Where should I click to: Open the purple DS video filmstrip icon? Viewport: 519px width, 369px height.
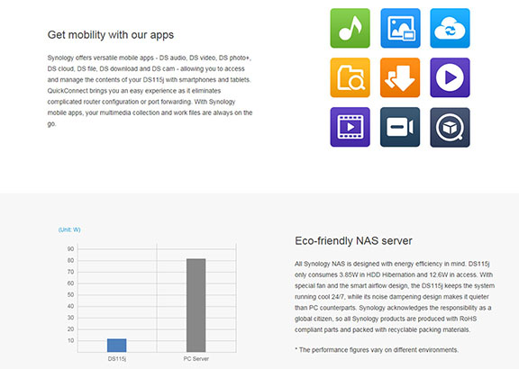point(351,127)
